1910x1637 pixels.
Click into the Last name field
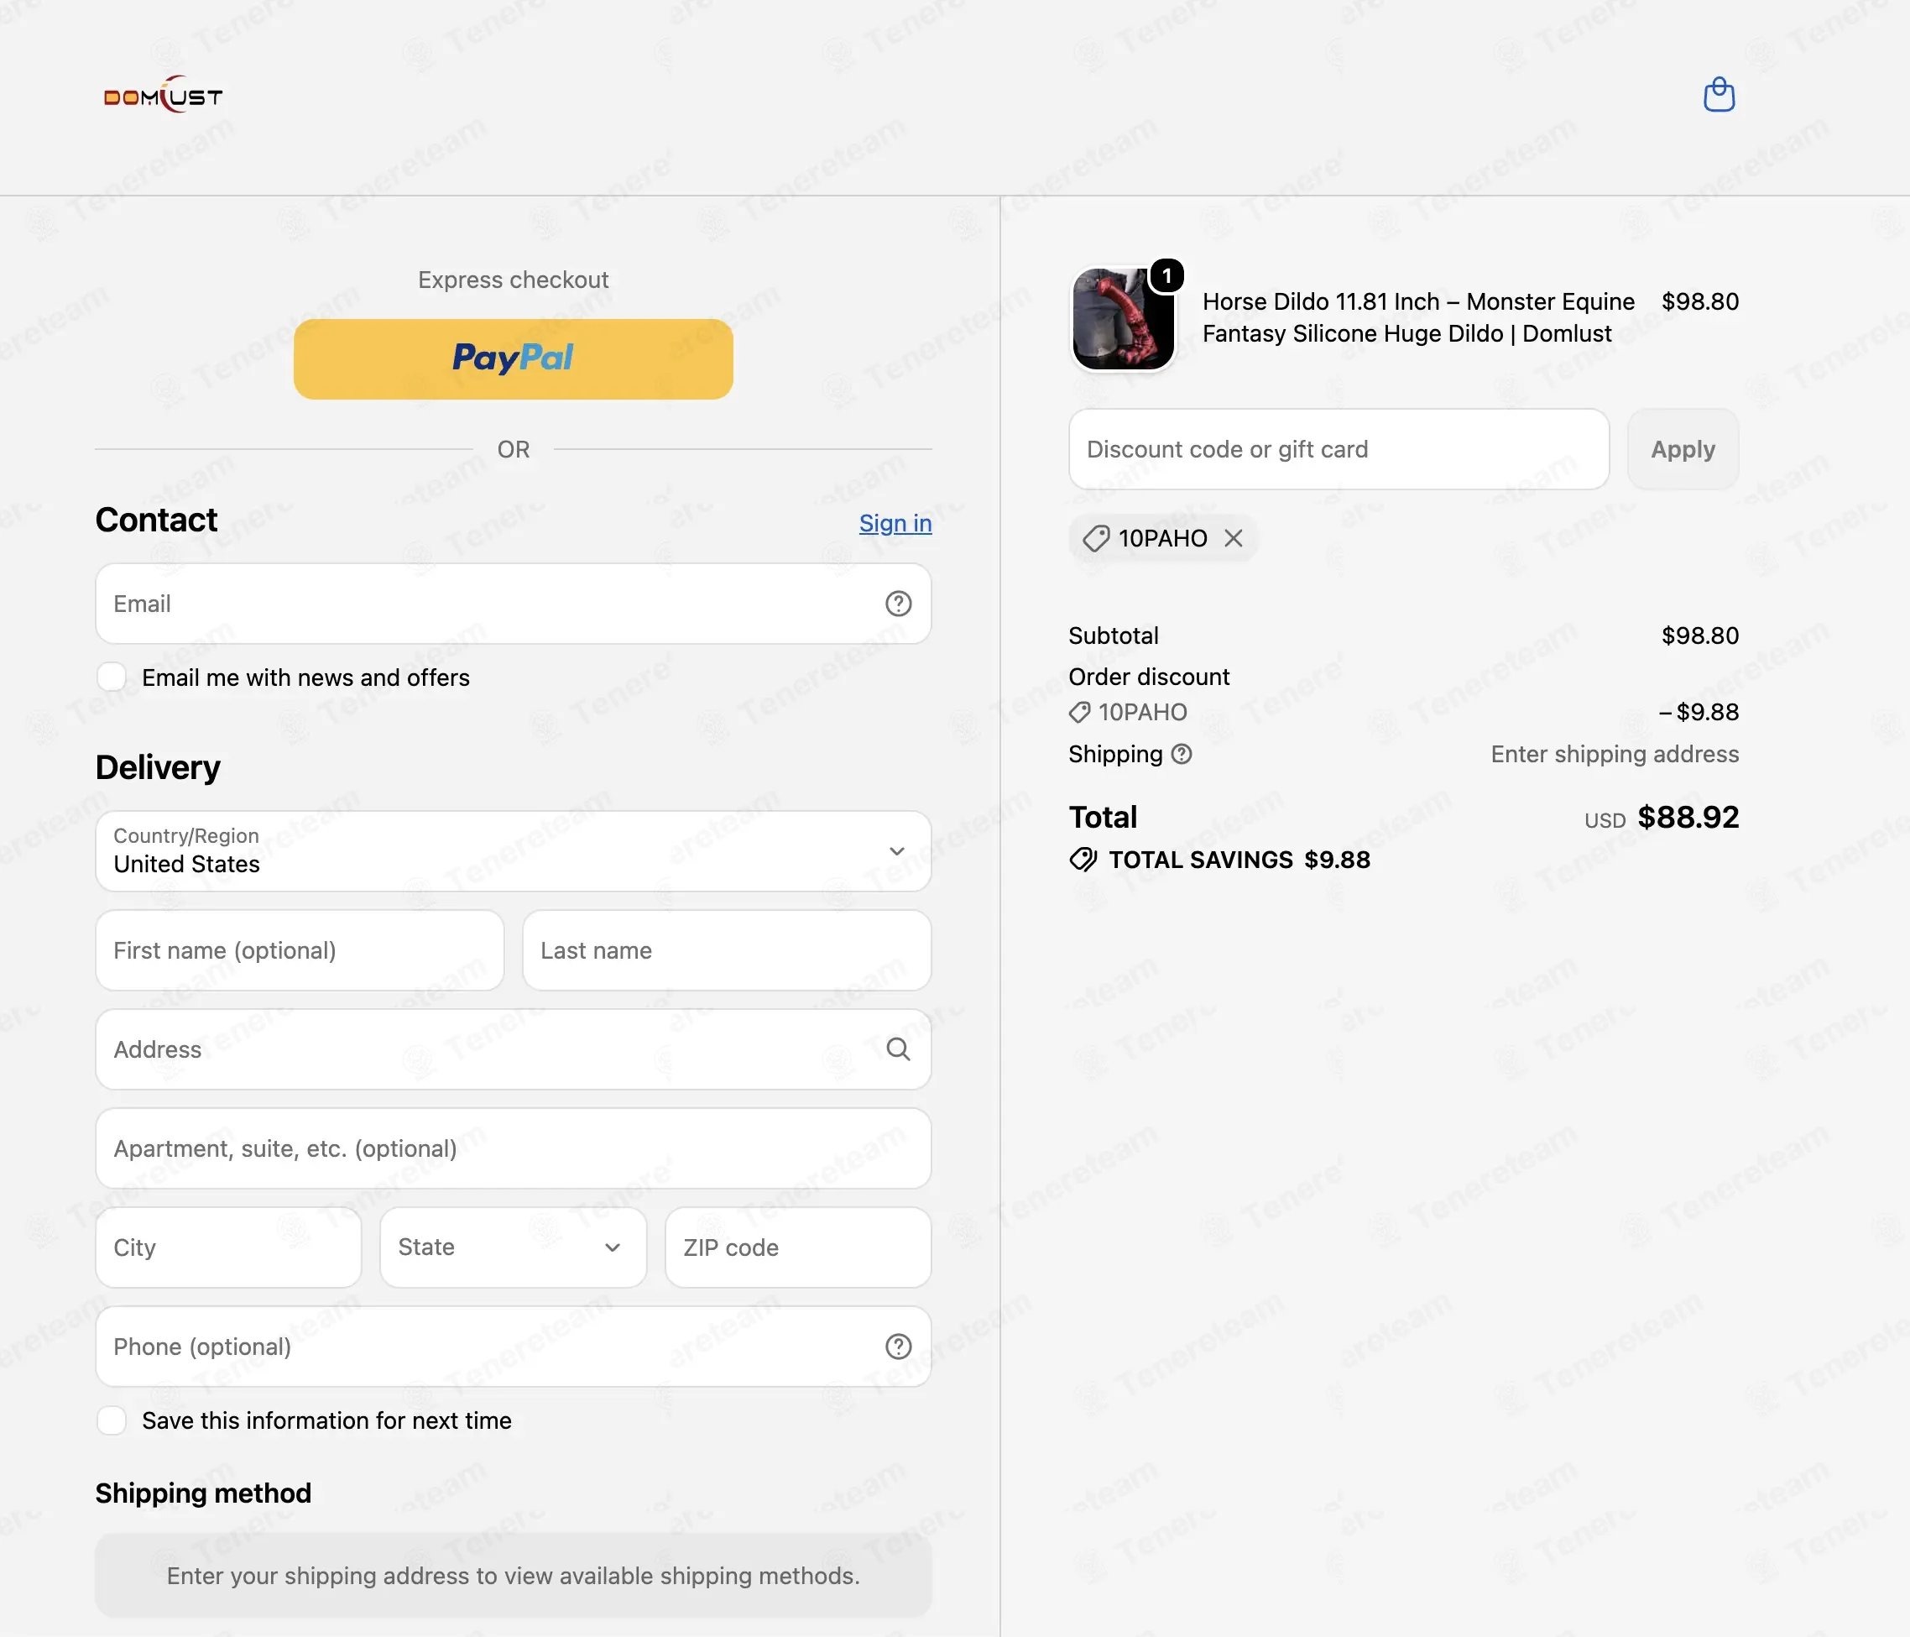tap(727, 951)
